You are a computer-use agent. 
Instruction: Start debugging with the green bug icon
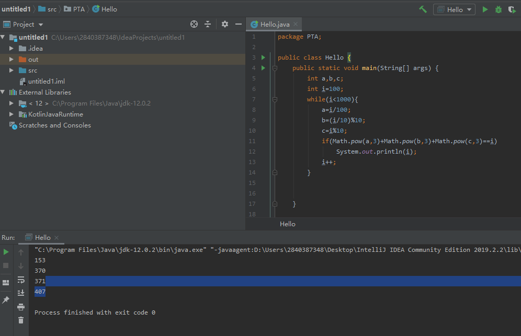(498, 9)
